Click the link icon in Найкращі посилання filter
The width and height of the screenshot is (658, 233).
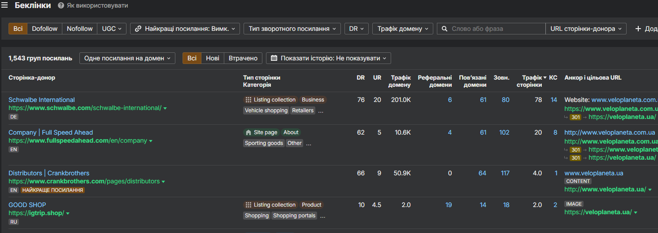coord(139,29)
